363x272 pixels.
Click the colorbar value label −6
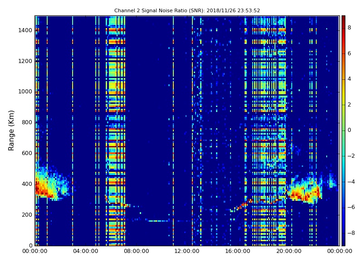(351, 207)
